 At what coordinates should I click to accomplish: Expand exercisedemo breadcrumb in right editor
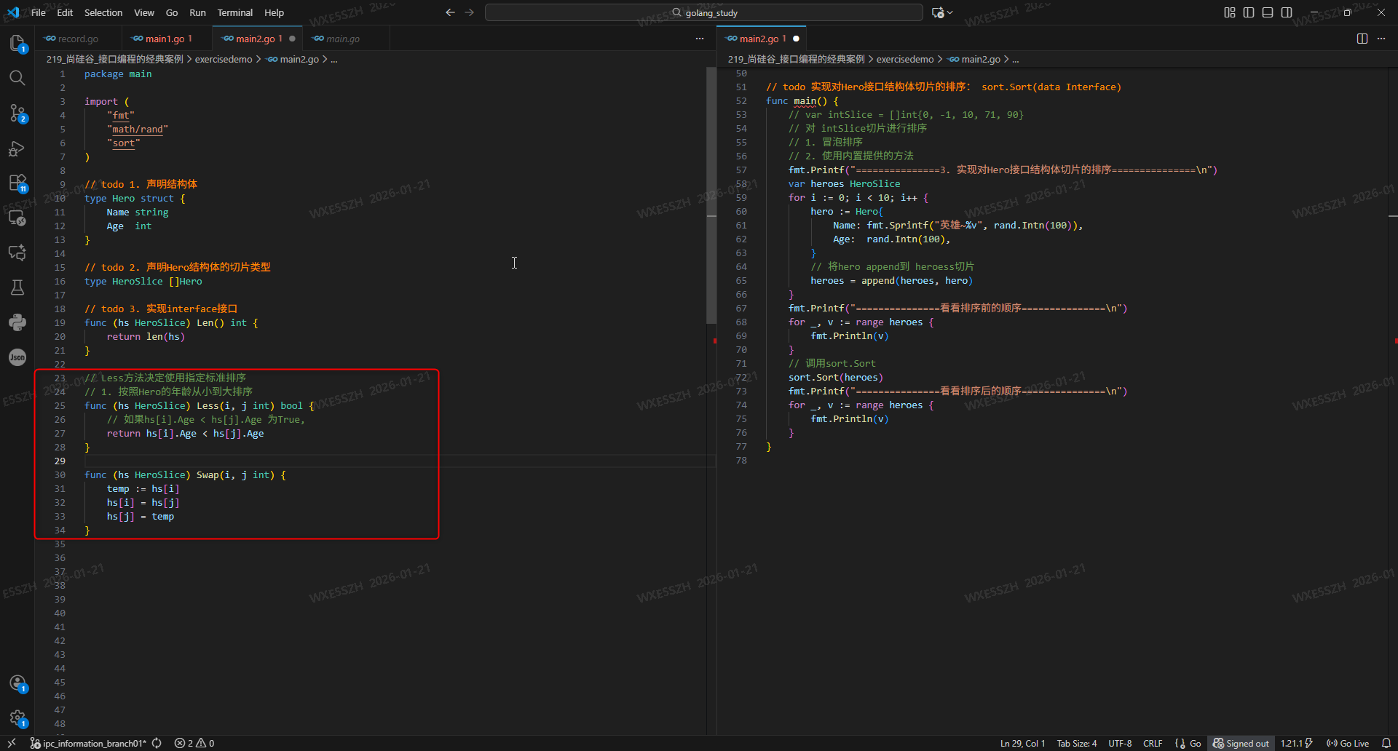(905, 59)
